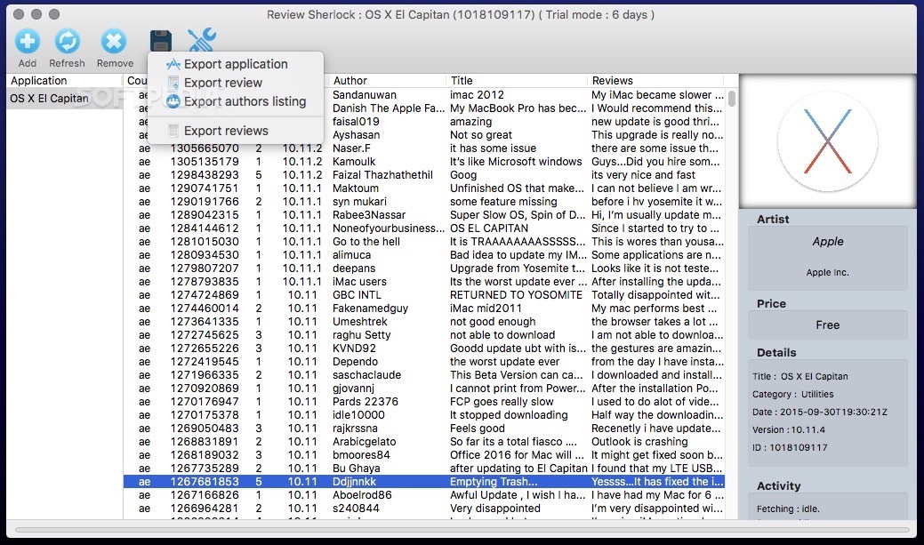Click the Add application icon
Image resolution: width=924 pixels, height=545 pixels.
pyautogui.click(x=27, y=41)
